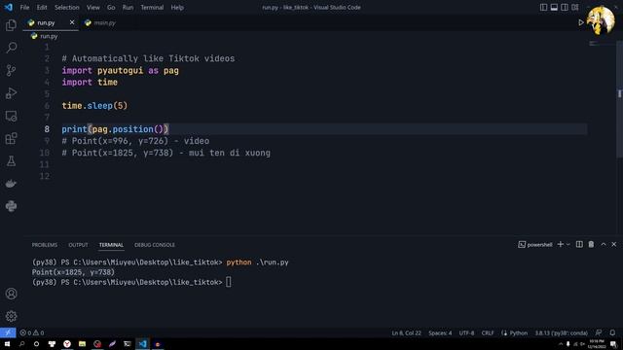Open the Selection menu
The height and width of the screenshot is (350, 623).
tap(67, 7)
